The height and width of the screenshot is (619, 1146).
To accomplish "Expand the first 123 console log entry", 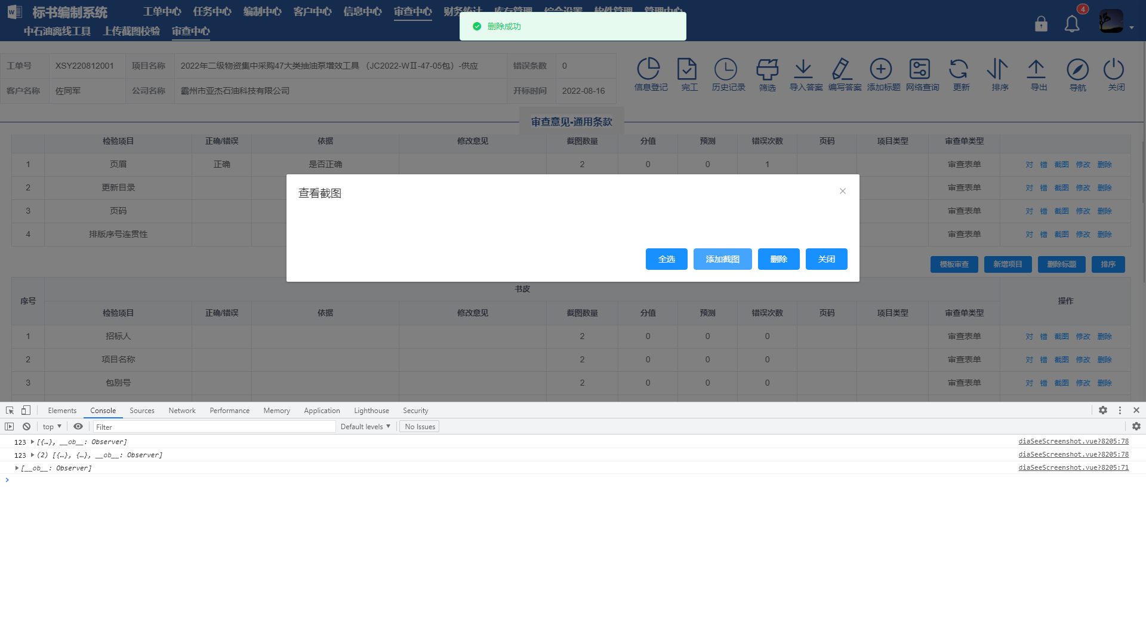I will (32, 442).
